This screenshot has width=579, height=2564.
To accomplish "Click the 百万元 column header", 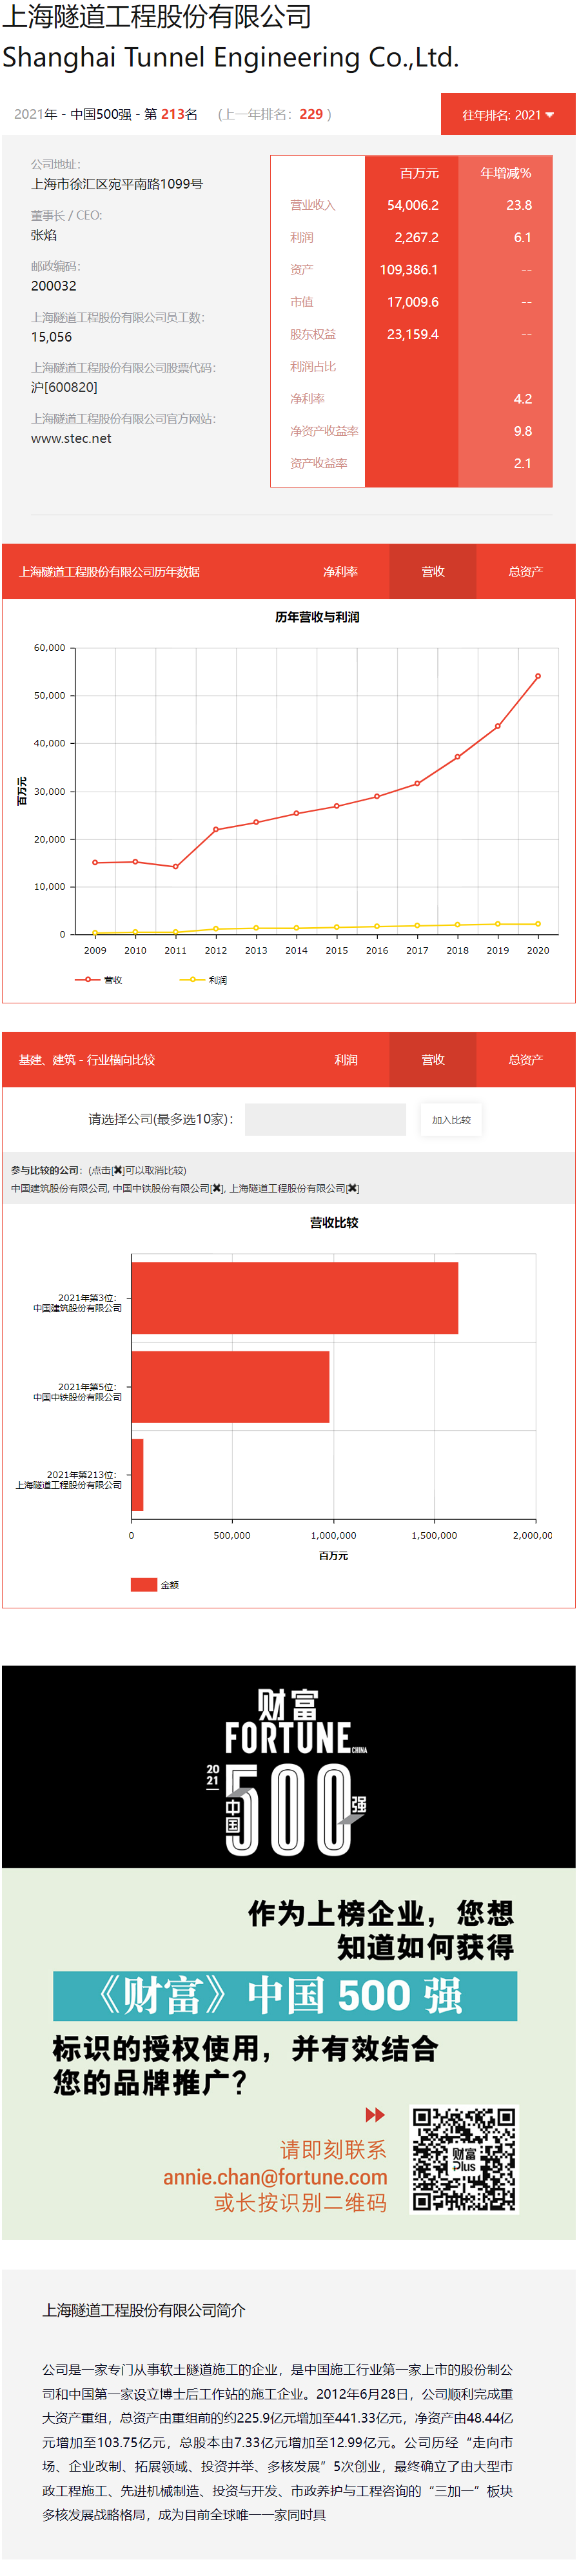I will 419,174.
